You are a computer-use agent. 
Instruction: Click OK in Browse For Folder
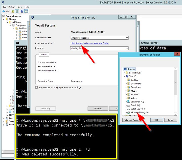pos(156,120)
